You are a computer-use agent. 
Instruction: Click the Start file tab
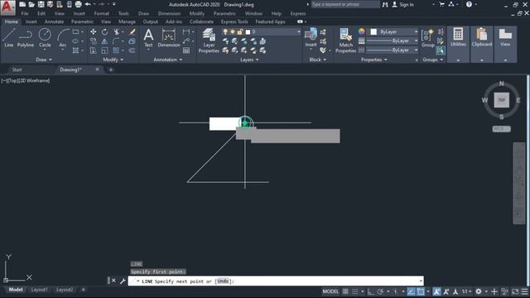17,70
